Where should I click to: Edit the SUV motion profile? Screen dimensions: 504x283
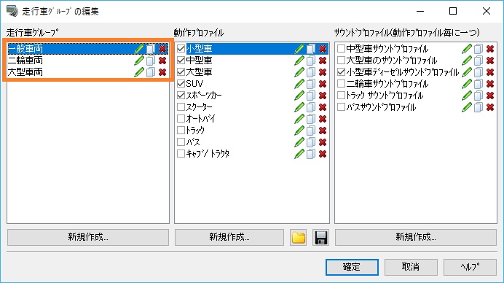pos(299,84)
